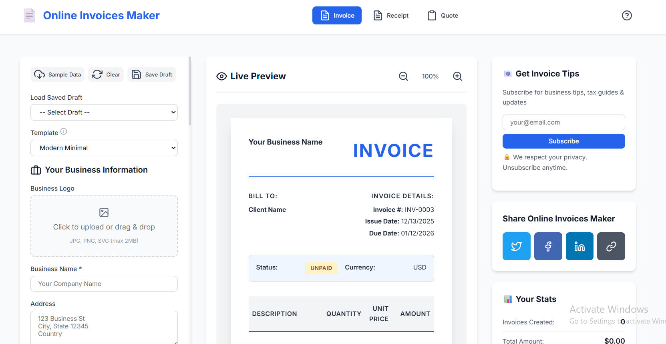Click the UNIT PRICE column header
The image size is (666, 344).
point(379,314)
